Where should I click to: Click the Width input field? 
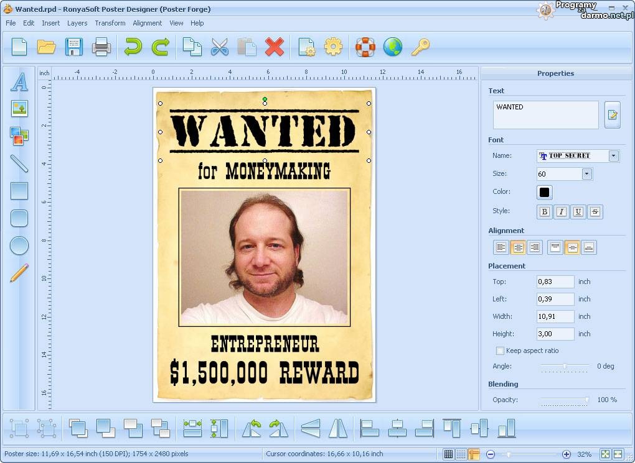pos(555,316)
